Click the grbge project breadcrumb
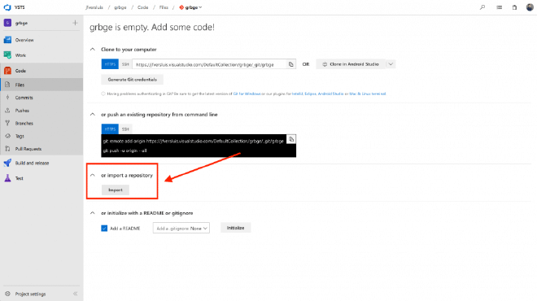This screenshot has width=537, height=301. click(x=120, y=7)
